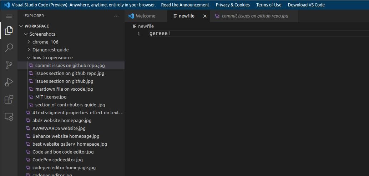Screen dimensions: 369x176
Task: Switch to the Welcome tab
Action: [146, 16]
